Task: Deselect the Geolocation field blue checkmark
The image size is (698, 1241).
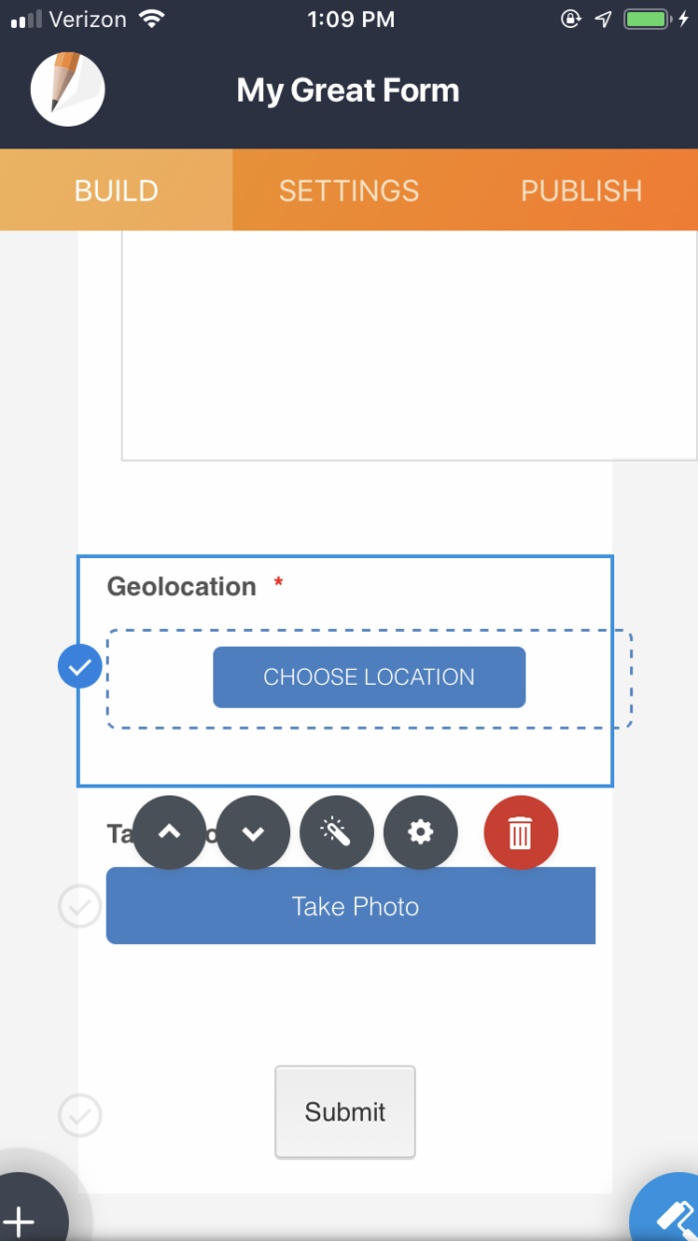Action: (80, 666)
